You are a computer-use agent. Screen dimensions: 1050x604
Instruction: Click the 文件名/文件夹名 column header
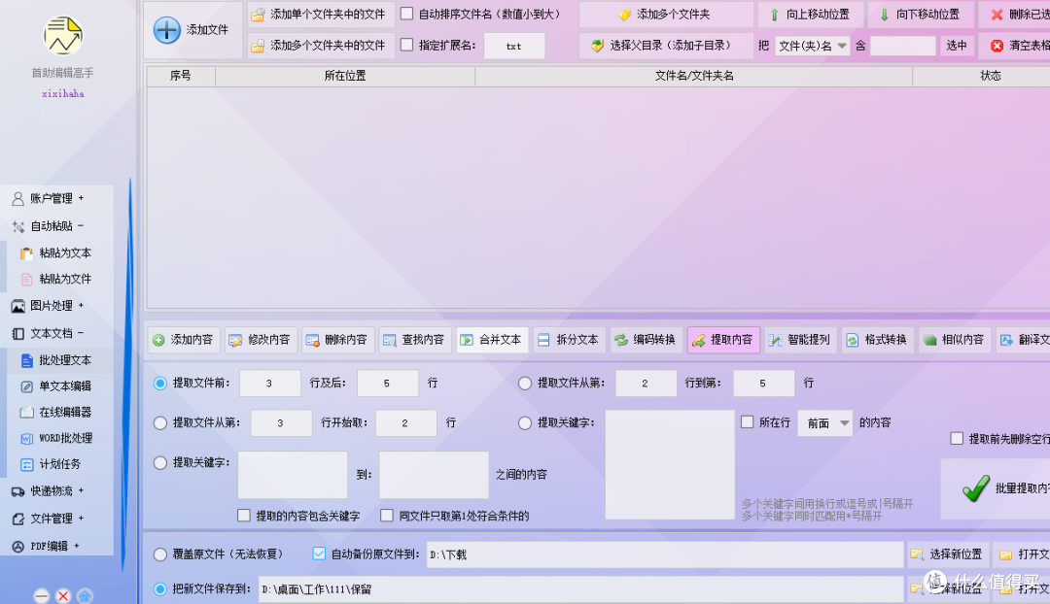(694, 76)
